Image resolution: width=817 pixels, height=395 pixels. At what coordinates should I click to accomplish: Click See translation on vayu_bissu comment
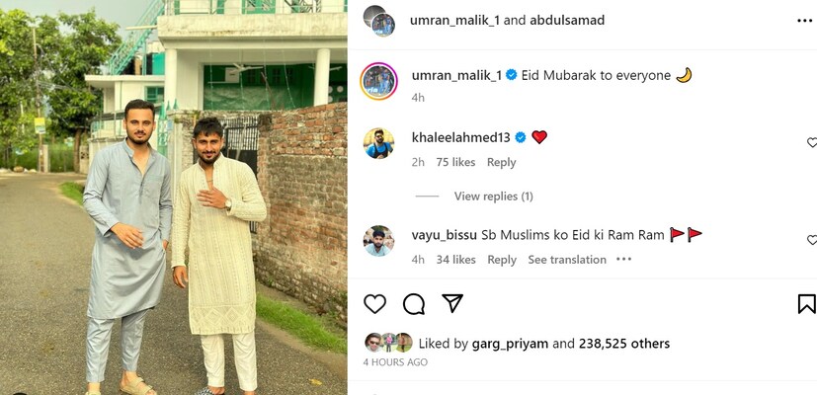click(x=566, y=260)
